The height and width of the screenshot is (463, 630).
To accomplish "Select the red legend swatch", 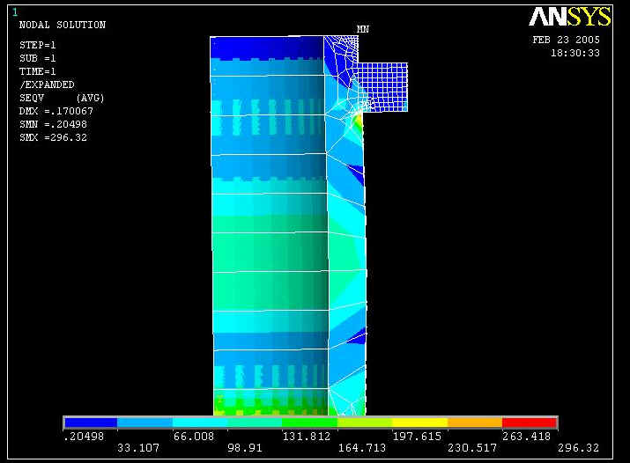I will coord(530,423).
